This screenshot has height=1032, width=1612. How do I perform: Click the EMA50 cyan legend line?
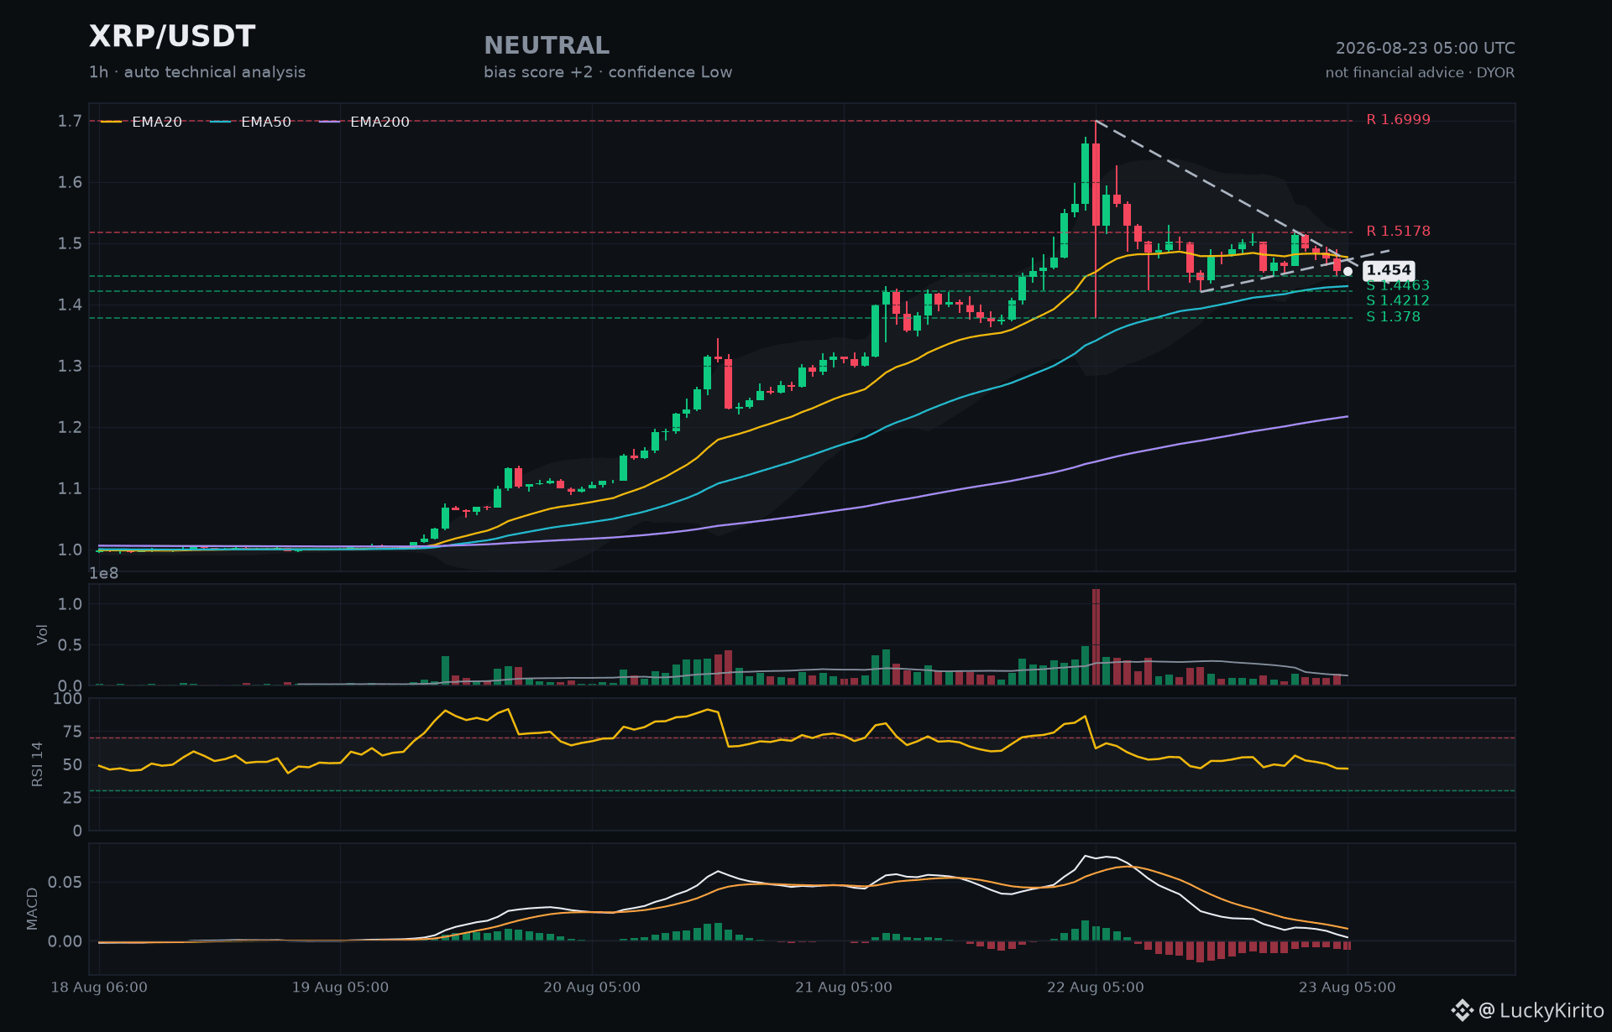pyautogui.click(x=220, y=122)
